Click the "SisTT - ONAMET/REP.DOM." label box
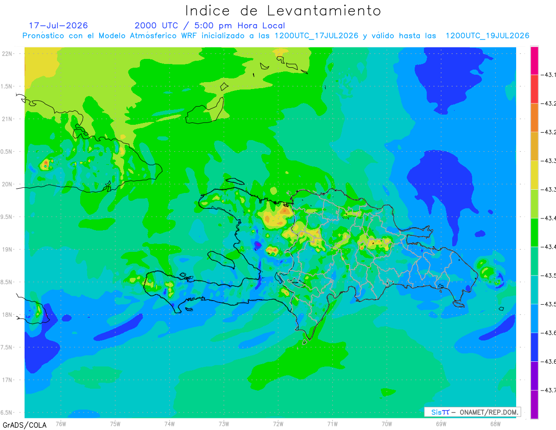Screen dimensions: 556x430 pyautogui.click(x=472, y=412)
